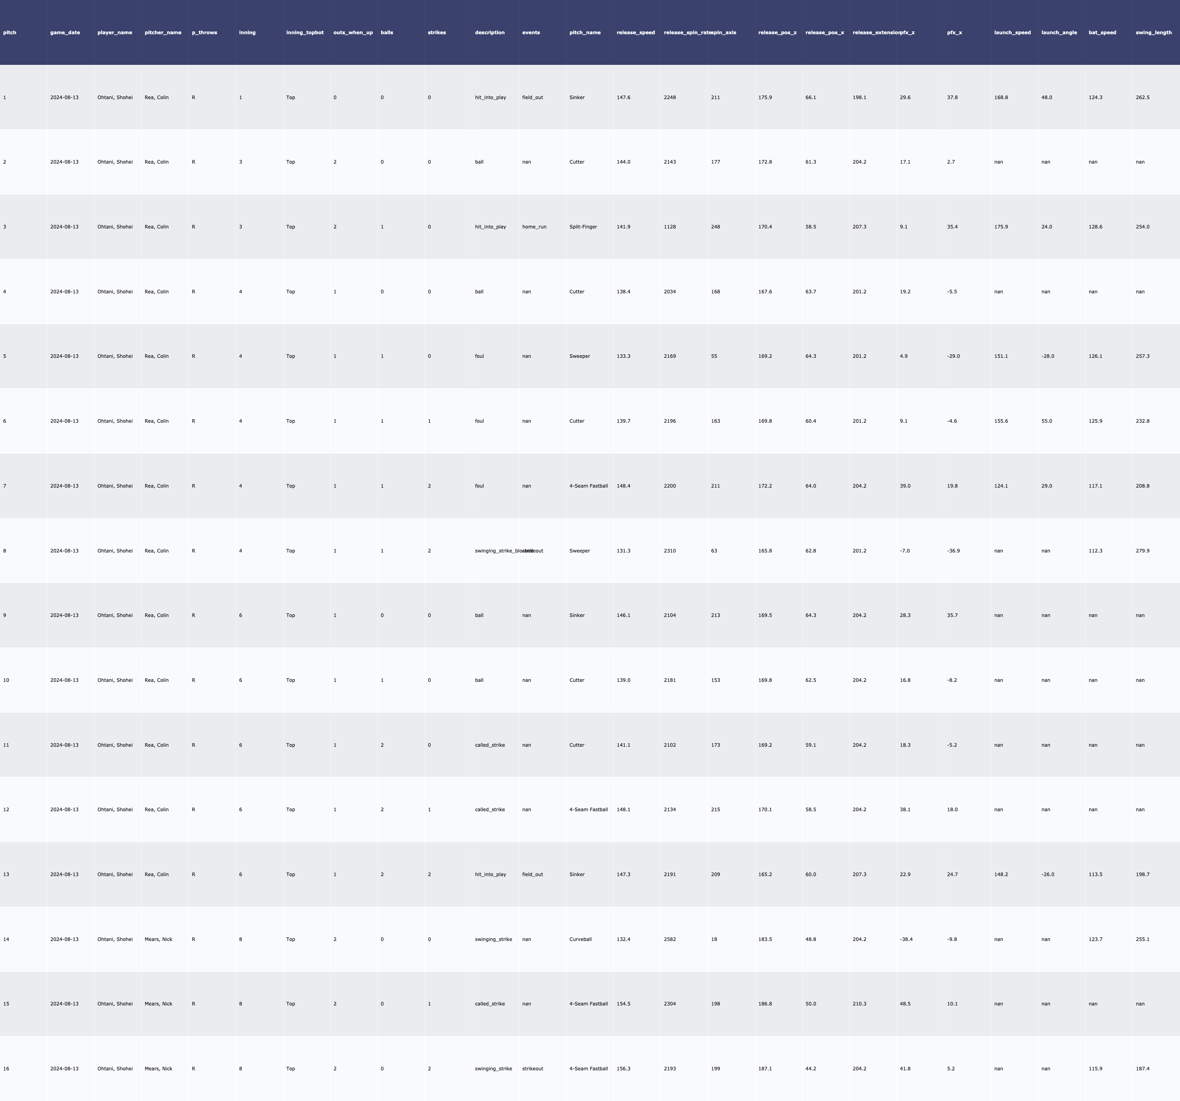This screenshot has width=1180, height=1101.
Task: Click the Split-Finger pitch name cell
Action: (583, 227)
